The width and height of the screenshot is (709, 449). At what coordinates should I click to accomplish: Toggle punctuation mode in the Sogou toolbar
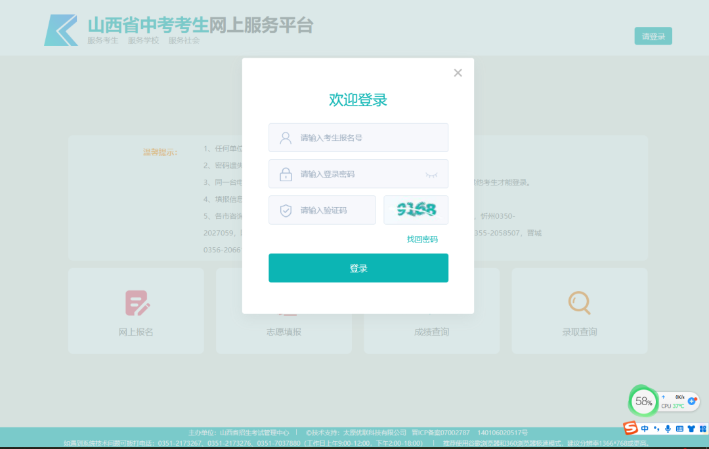coord(656,428)
